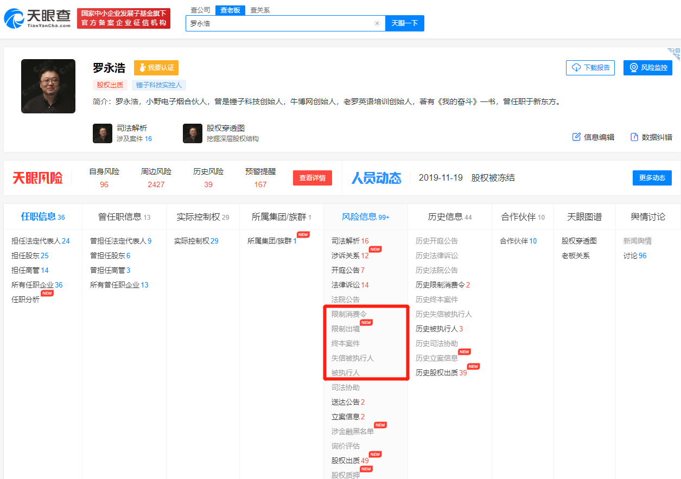Viewport: 681px width, 479px height.
Task: Click 担任股东 25
Action: click(x=30, y=256)
